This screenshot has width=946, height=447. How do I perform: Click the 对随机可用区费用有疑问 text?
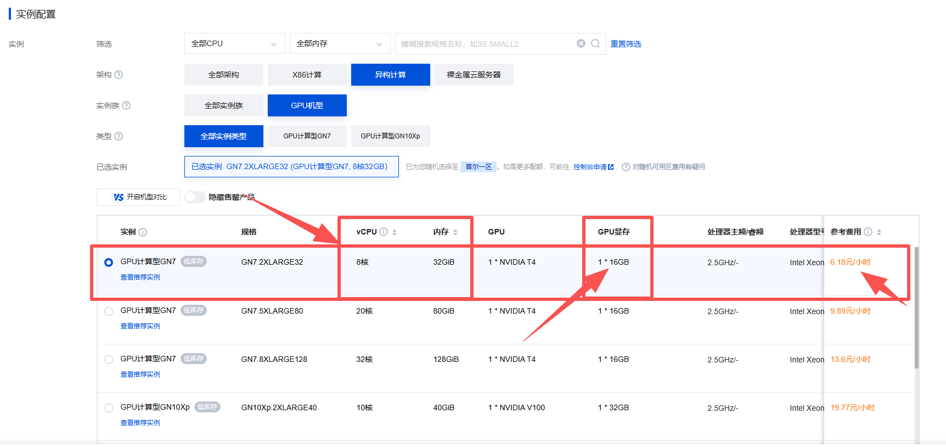point(668,167)
